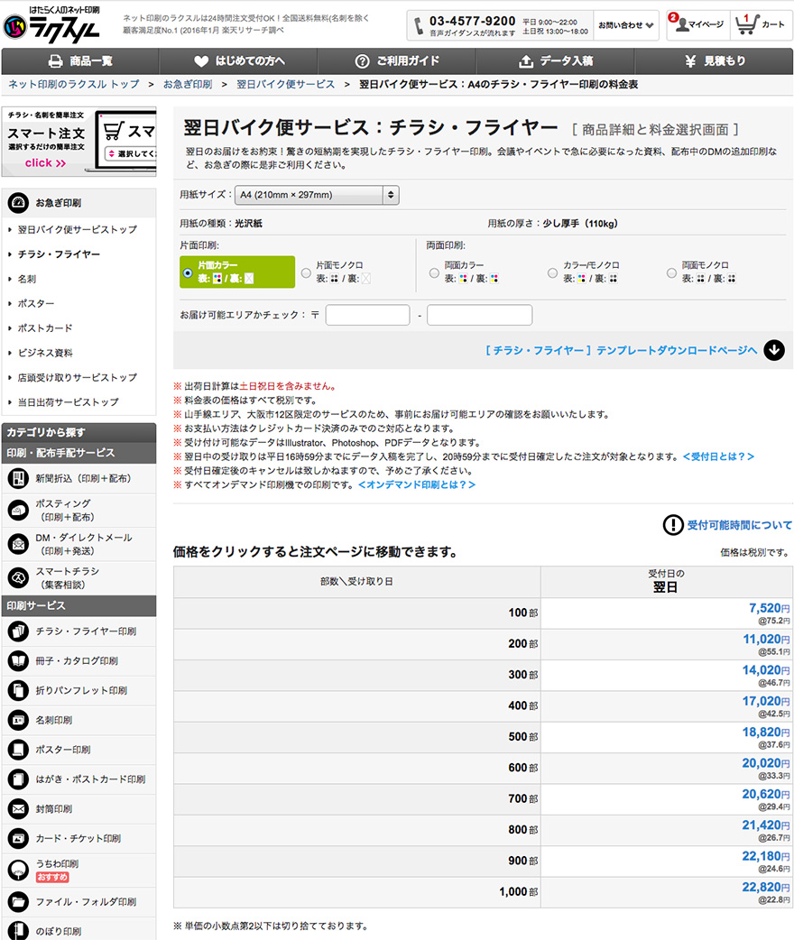Viewport: 794px width, 940px height.
Task: Go to 見積もり navigation tab
Action: (715, 61)
